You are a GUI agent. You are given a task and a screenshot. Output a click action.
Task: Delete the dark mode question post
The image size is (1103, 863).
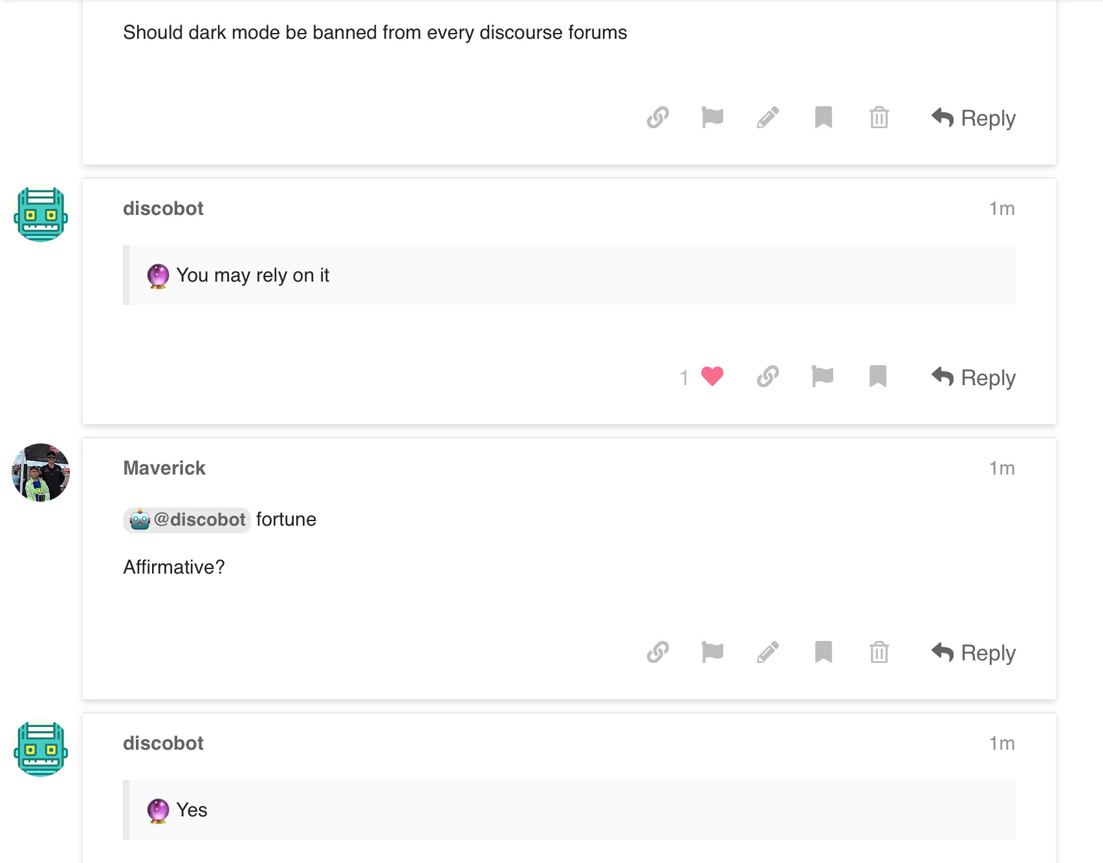(x=879, y=118)
